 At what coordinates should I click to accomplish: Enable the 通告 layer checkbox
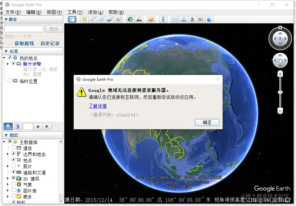pyautogui.click(x=13, y=147)
